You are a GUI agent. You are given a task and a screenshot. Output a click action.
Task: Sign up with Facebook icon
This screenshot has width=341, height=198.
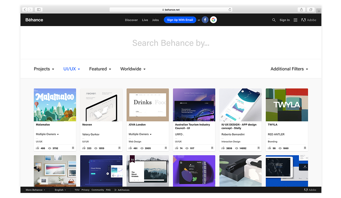click(x=205, y=20)
